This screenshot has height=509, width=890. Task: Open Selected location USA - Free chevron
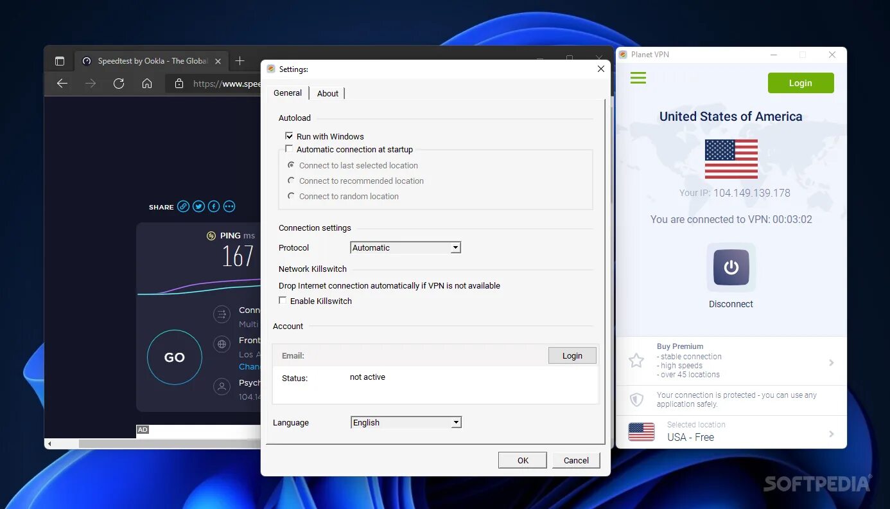[x=832, y=434]
